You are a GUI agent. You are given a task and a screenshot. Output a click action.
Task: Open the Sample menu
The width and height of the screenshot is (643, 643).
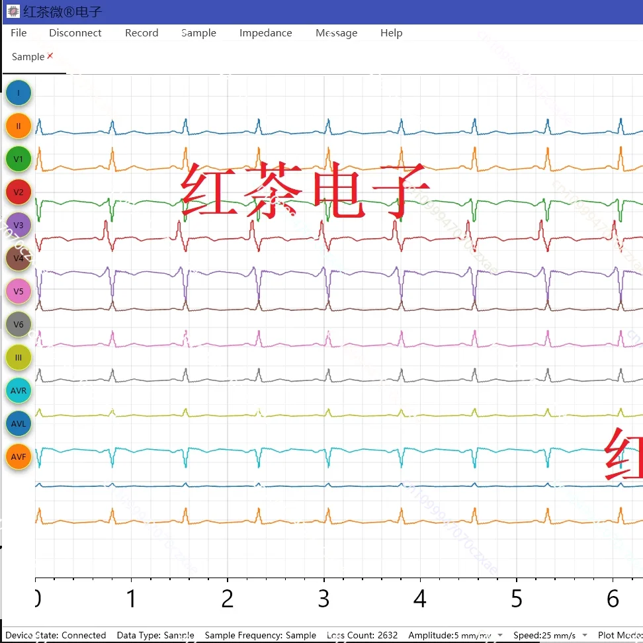(x=198, y=33)
